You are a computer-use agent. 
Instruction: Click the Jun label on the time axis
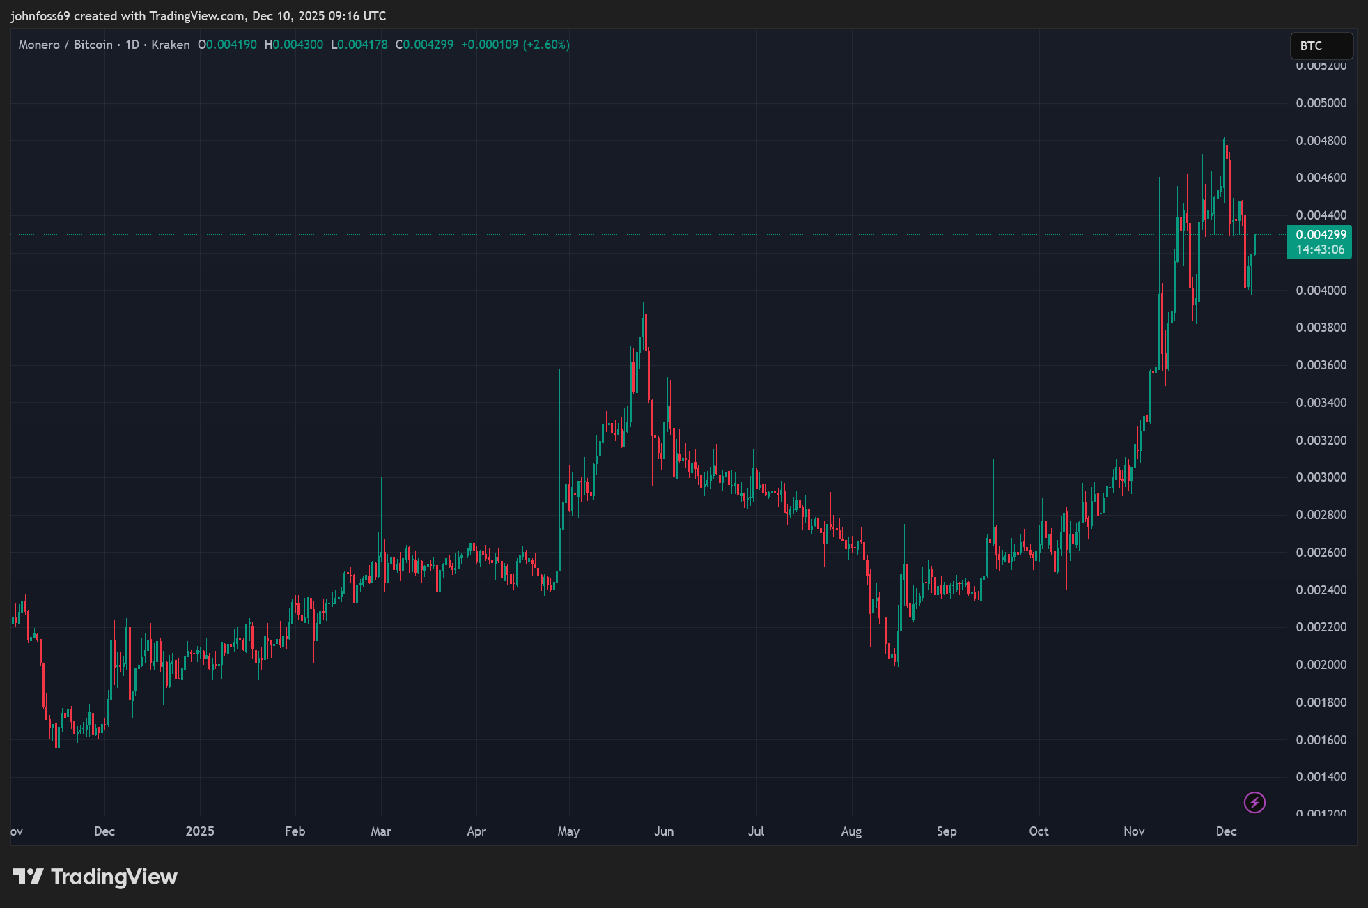coord(664,831)
